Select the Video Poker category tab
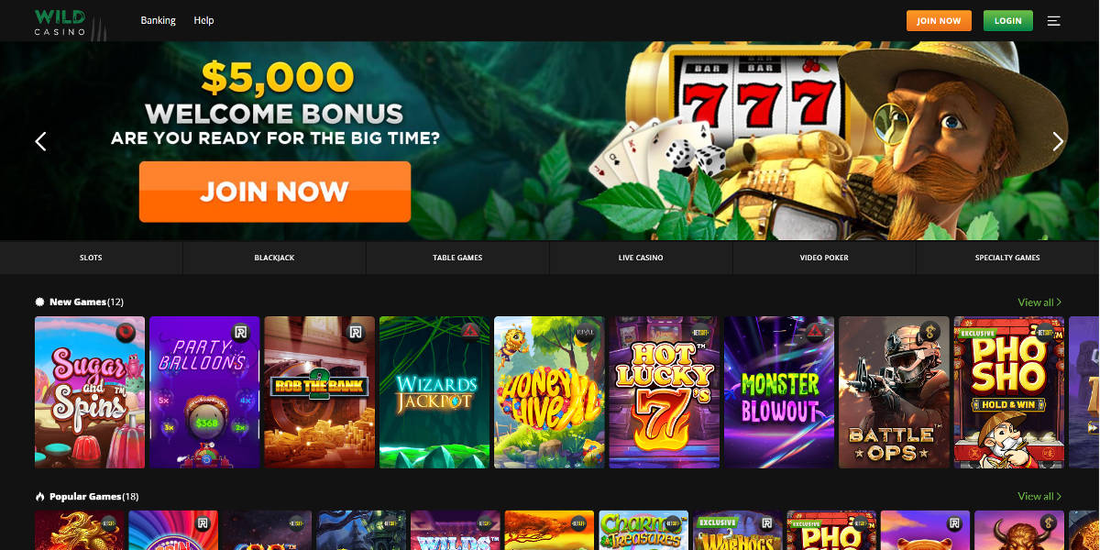 [824, 258]
